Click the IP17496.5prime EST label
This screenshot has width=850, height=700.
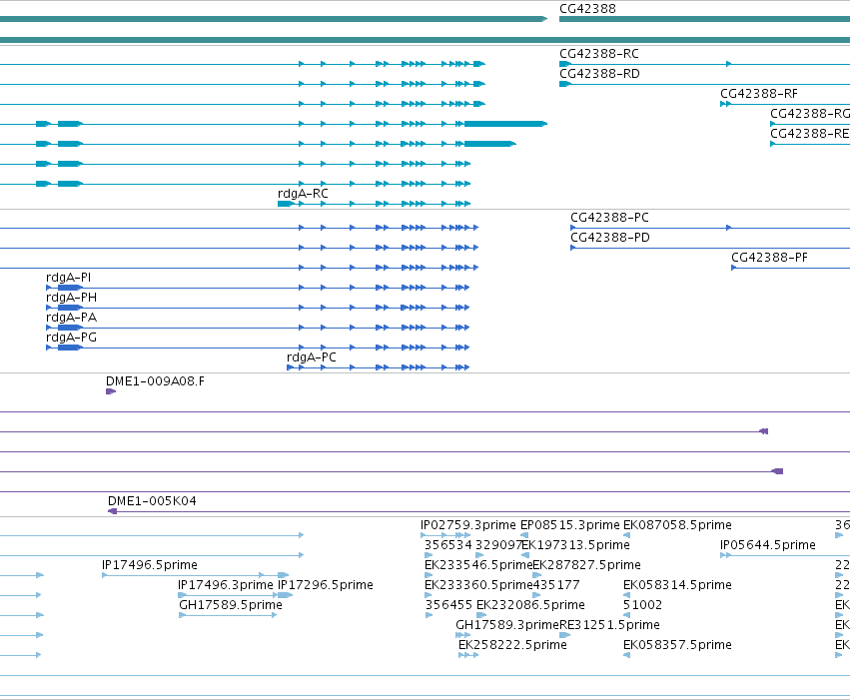[x=150, y=565]
